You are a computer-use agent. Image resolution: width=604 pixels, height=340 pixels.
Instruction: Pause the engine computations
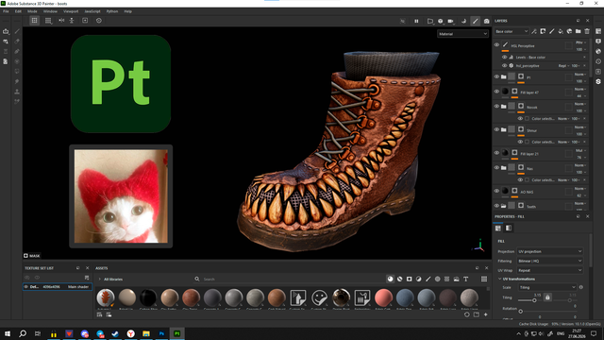pyautogui.click(x=416, y=21)
